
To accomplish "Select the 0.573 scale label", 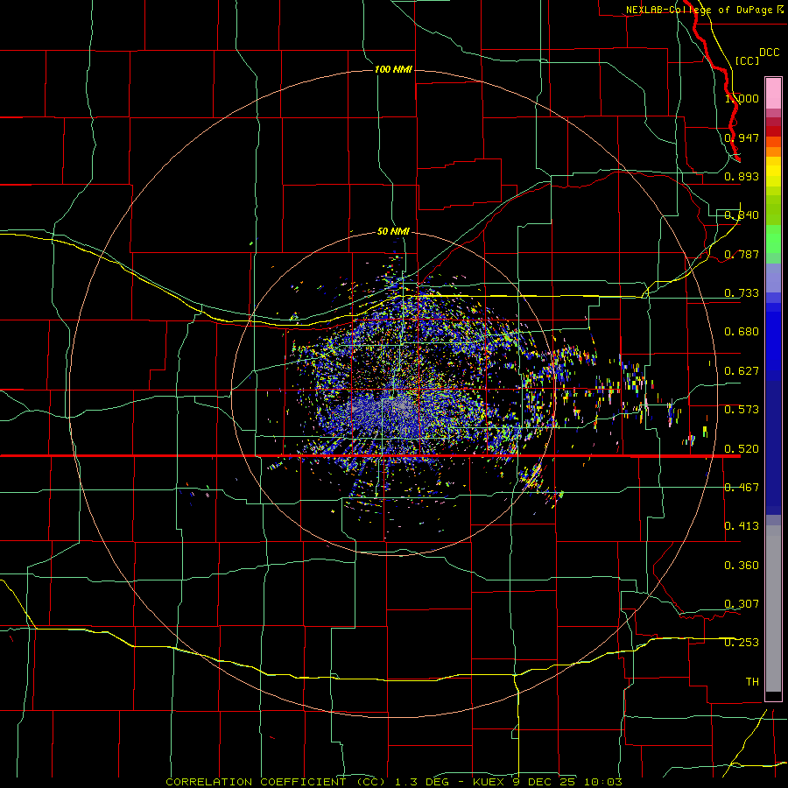I will [742, 410].
